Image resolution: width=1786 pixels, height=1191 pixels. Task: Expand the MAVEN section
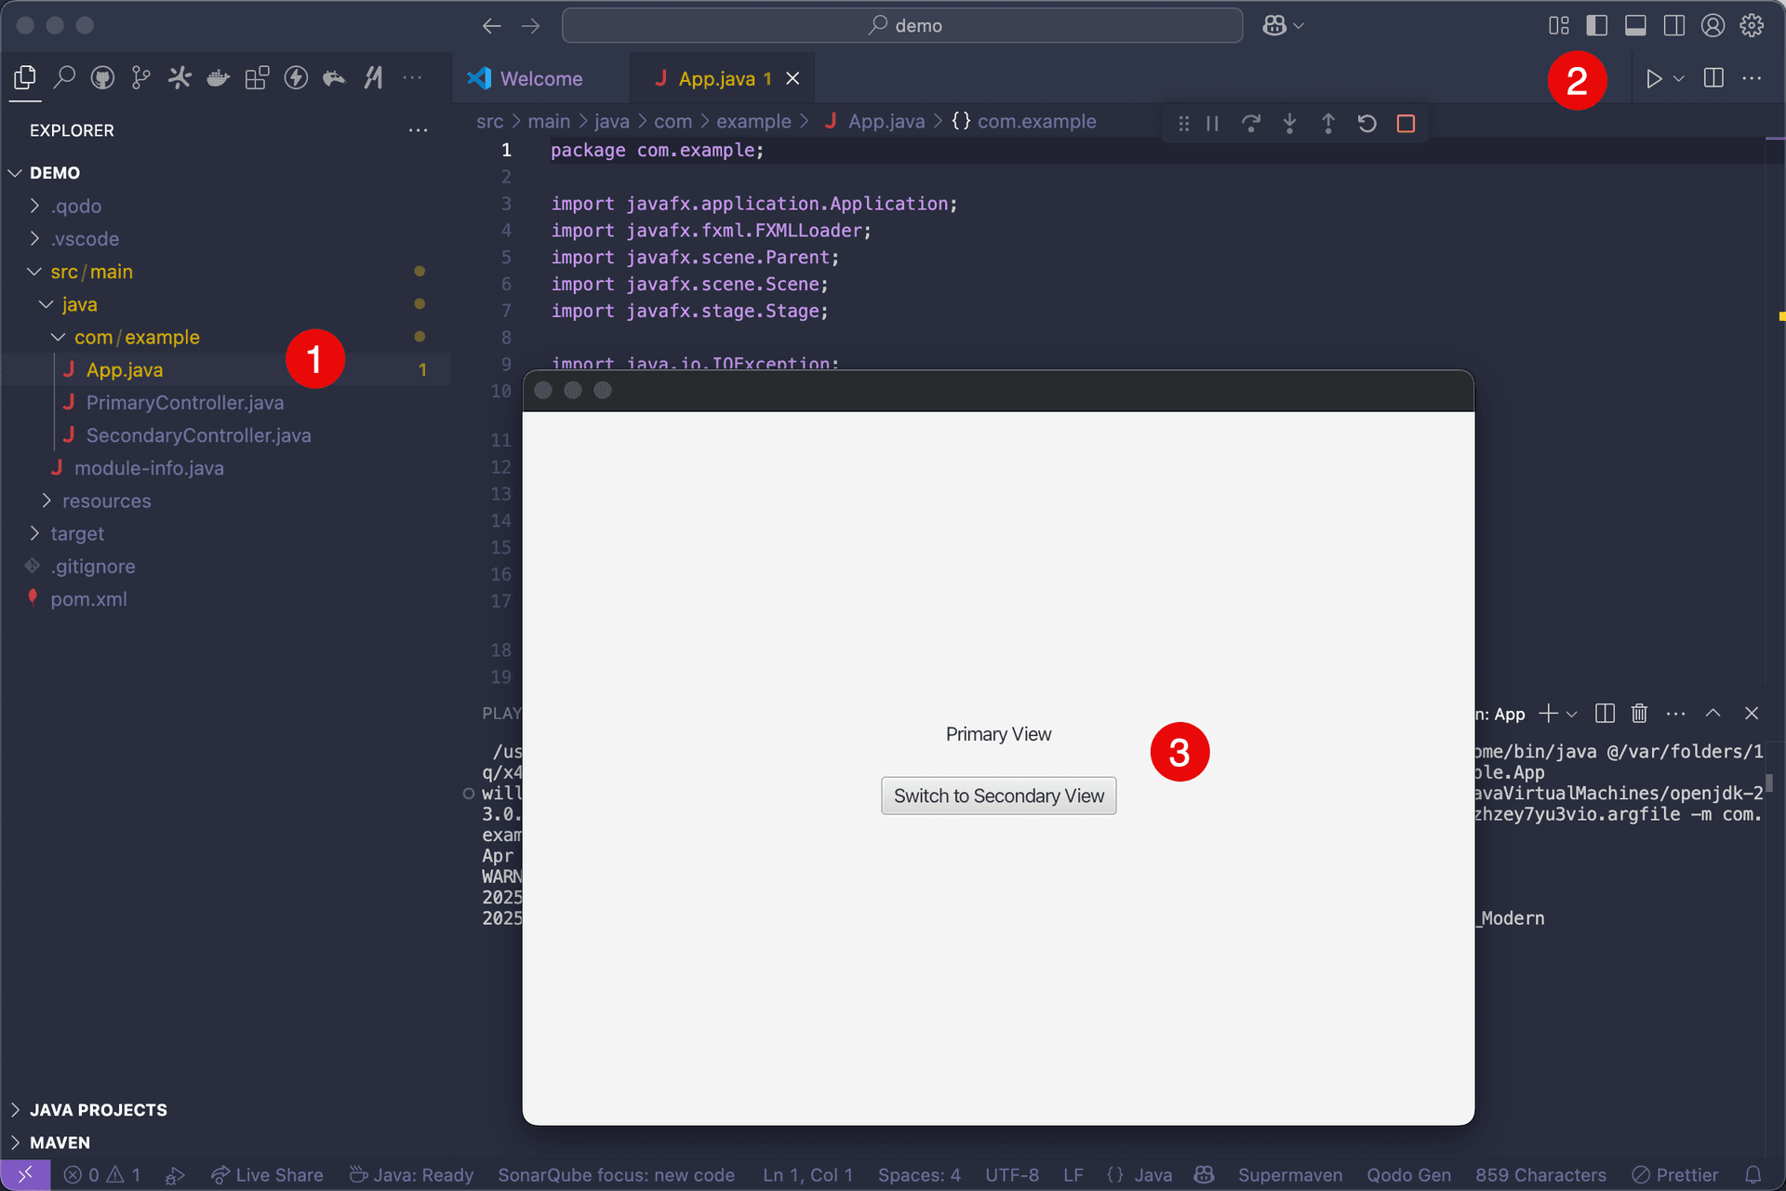click(60, 1143)
